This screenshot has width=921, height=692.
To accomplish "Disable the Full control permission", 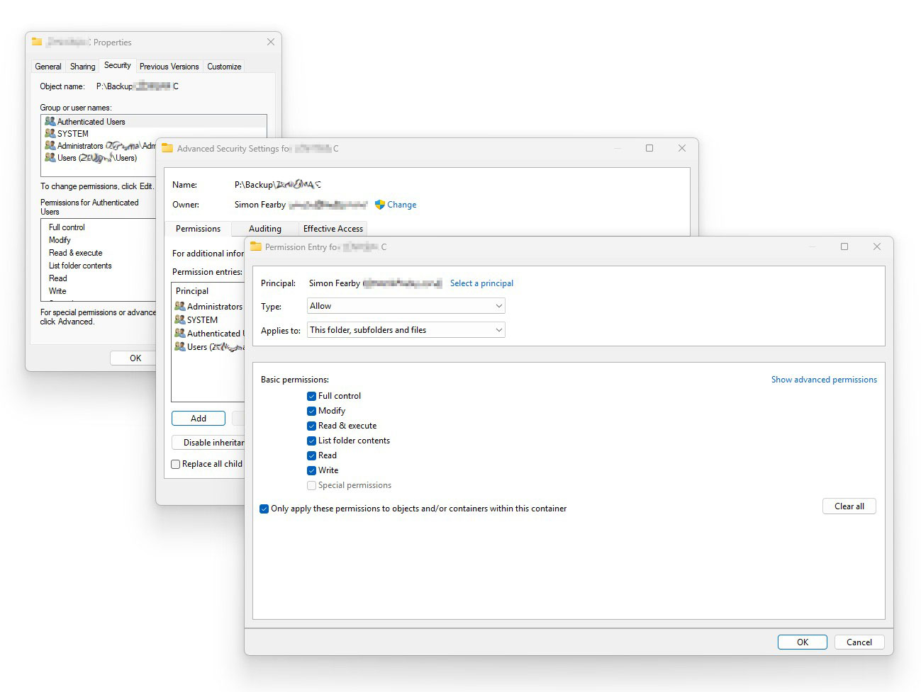I will (x=311, y=396).
